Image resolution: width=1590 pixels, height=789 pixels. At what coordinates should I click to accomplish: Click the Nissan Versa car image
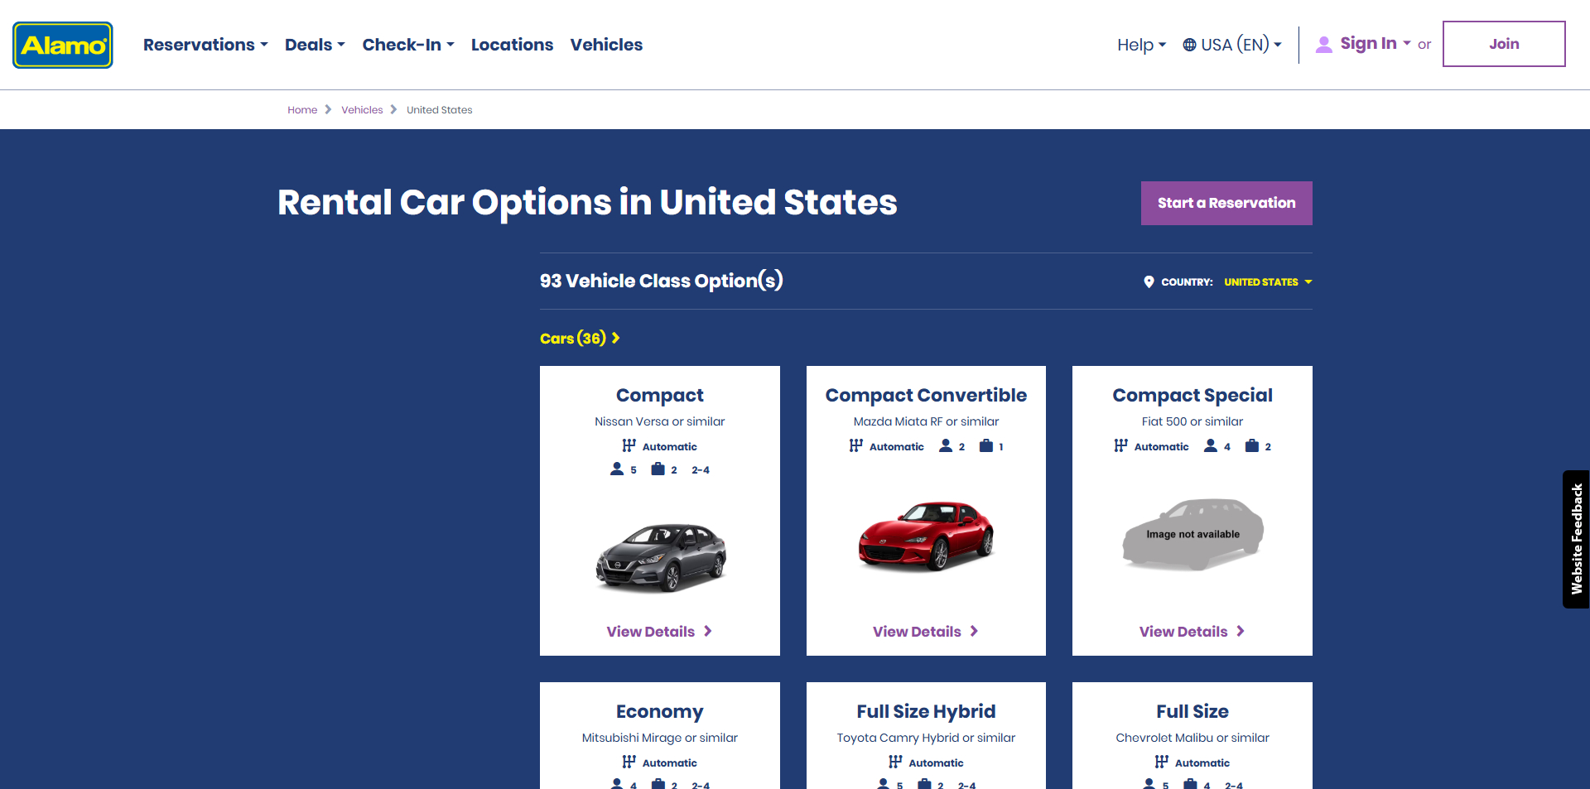pos(661,557)
